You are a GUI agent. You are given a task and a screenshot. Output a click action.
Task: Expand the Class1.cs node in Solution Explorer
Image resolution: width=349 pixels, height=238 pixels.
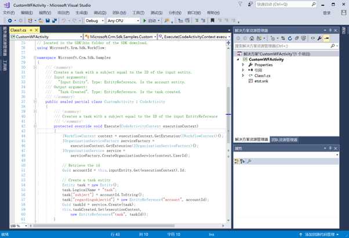tap(243, 76)
